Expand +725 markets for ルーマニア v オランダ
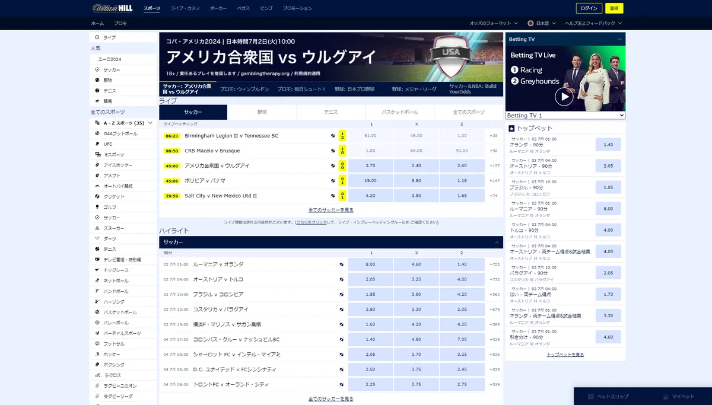Image resolution: width=712 pixels, height=405 pixels. click(494, 264)
